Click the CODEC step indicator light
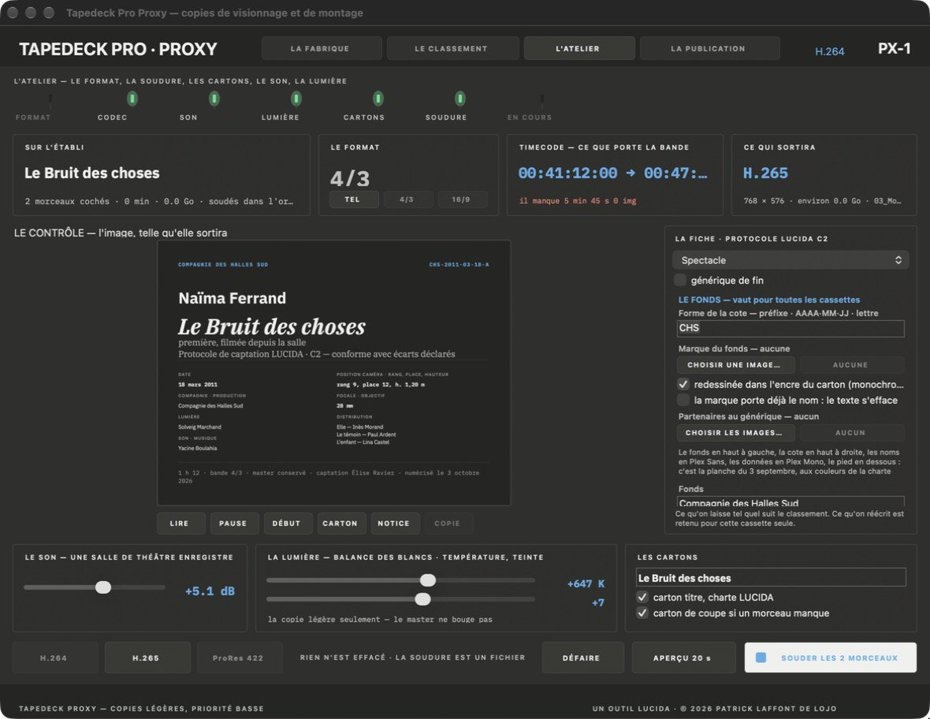Screen dimensions: 930x719 [132, 99]
